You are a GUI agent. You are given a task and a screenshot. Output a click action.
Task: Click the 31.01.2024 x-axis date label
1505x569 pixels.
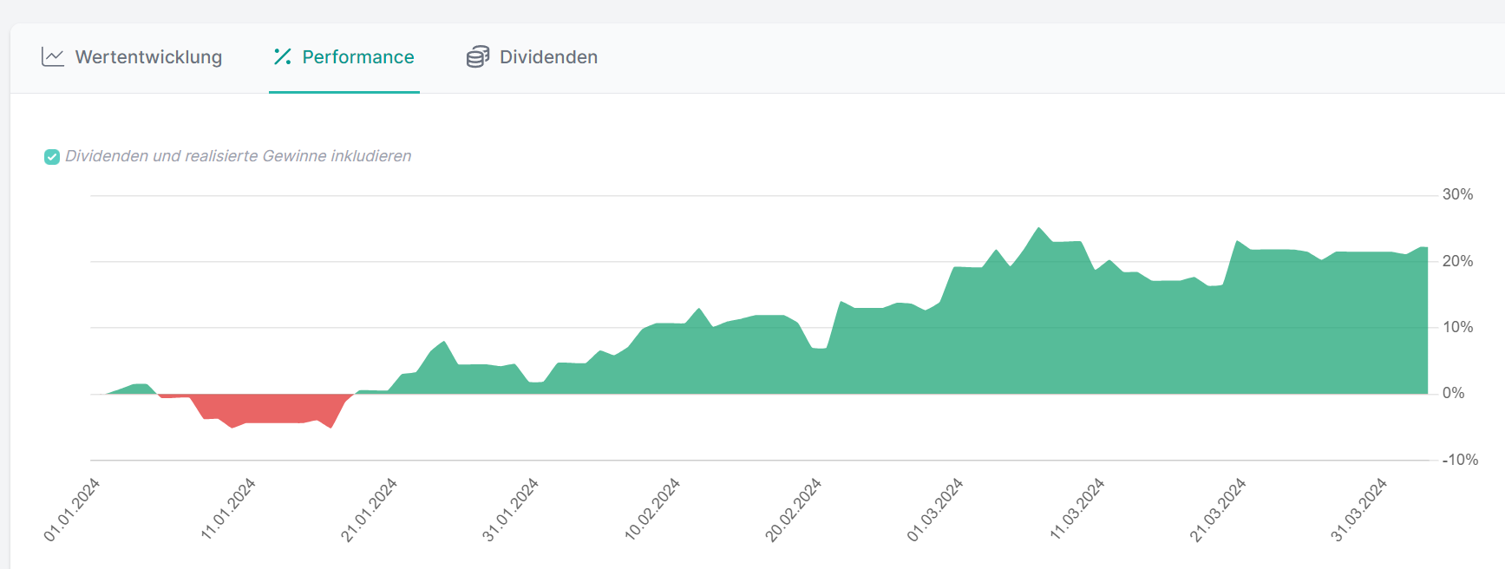tap(511, 510)
